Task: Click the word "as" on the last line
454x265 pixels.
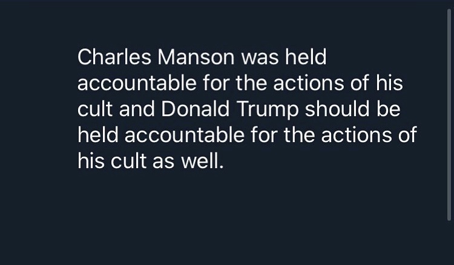Action: pos(163,162)
